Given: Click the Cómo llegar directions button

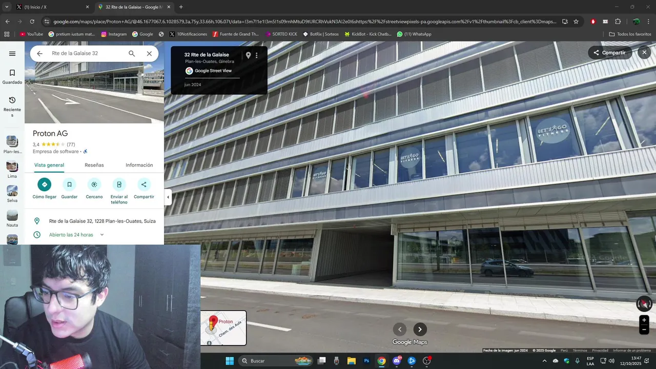Looking at the screenshot, I should [x=45, y=189].
